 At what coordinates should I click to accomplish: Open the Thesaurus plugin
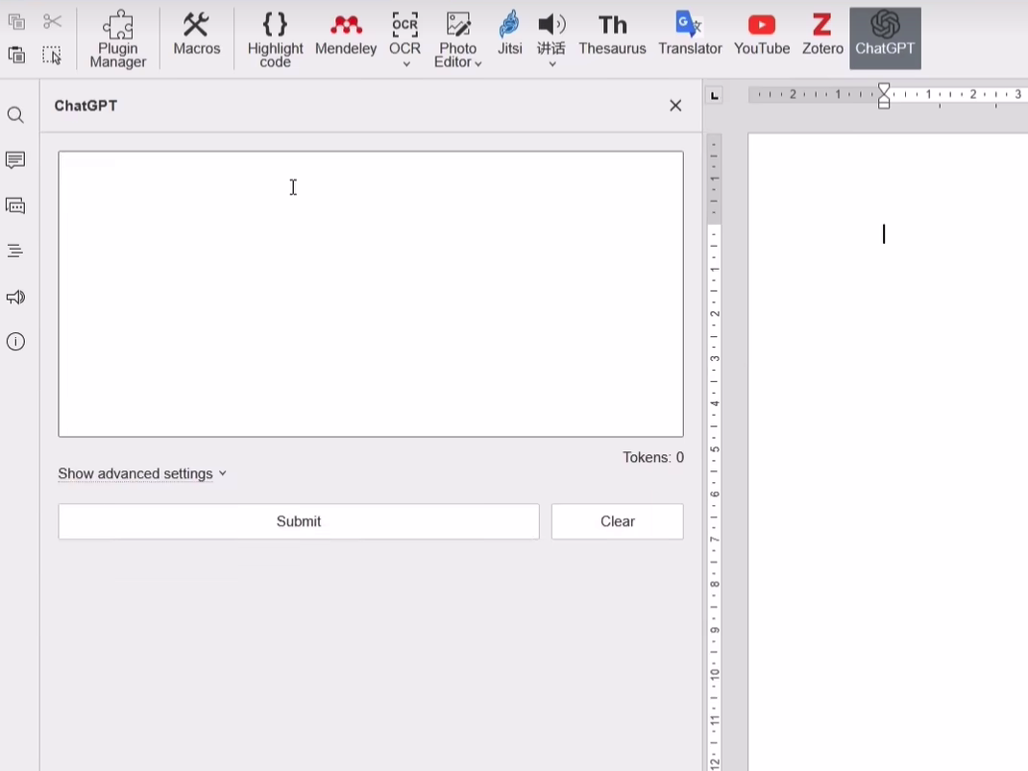(x=612, y=36)
